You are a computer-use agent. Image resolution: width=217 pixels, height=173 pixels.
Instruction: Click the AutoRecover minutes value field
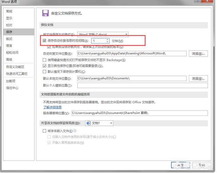click(99, 41)
